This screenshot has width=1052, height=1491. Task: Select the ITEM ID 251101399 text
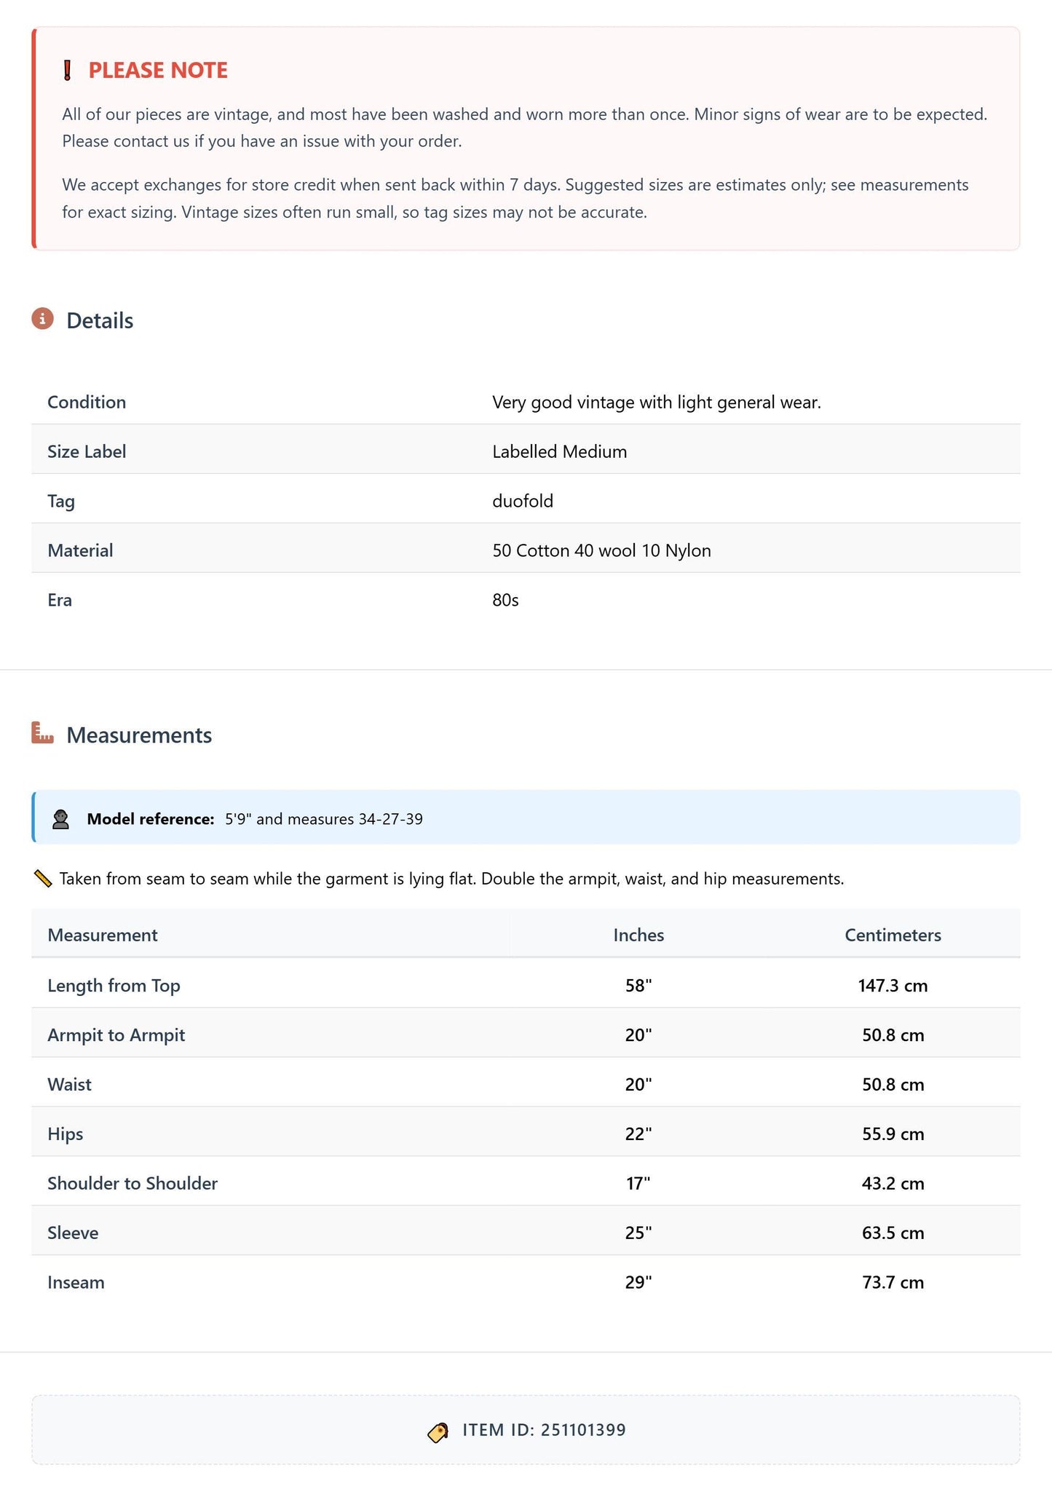click(544, 1430)
